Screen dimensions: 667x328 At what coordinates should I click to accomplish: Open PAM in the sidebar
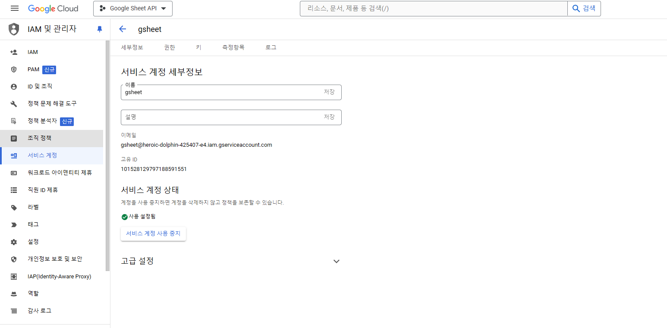pyautogui.click(x=52, y=69)
